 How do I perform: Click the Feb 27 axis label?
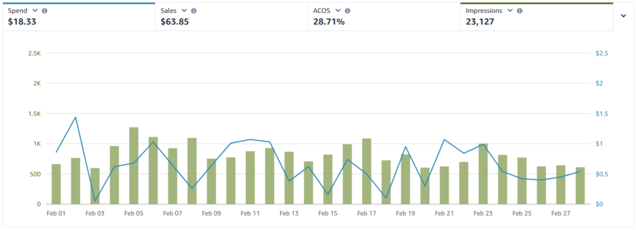[x=561, y=213]
